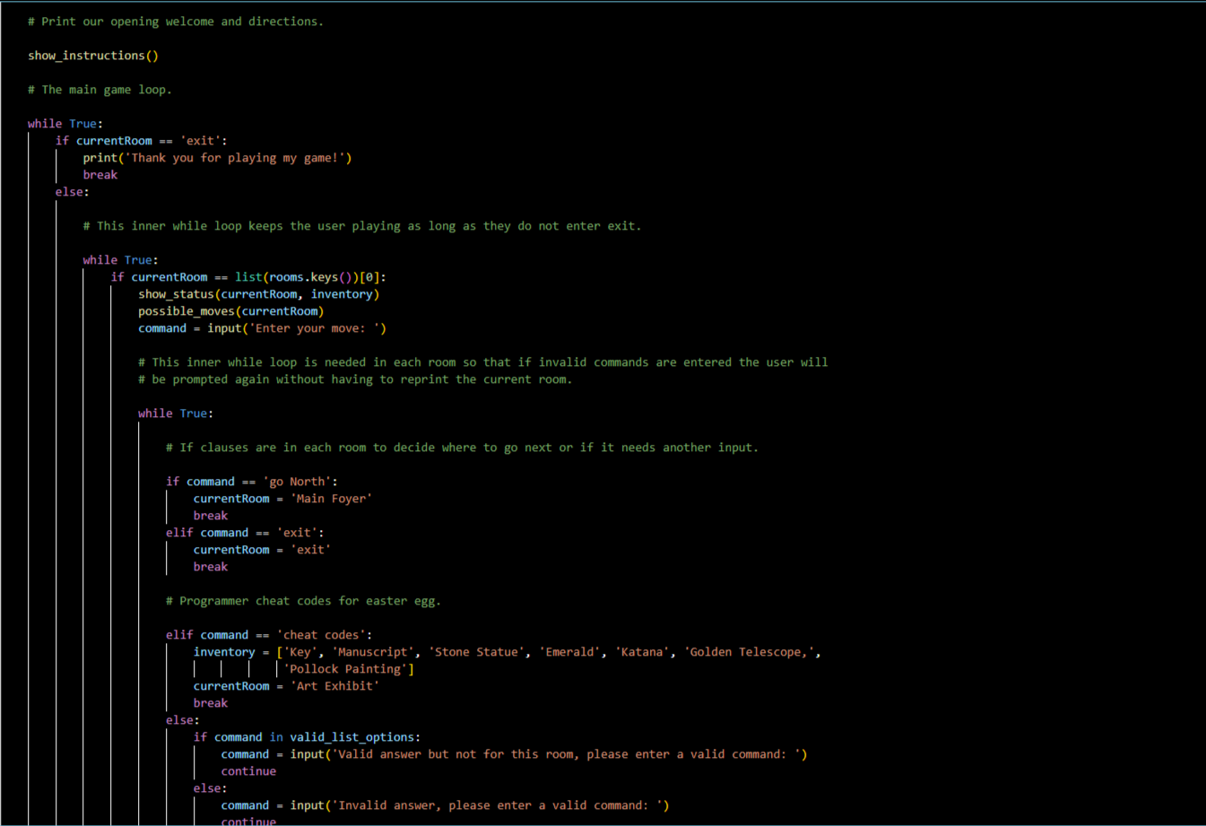Click the 'Pollock Painting' string
This screenshot has height=826, width=1206.
click(345, 669)
